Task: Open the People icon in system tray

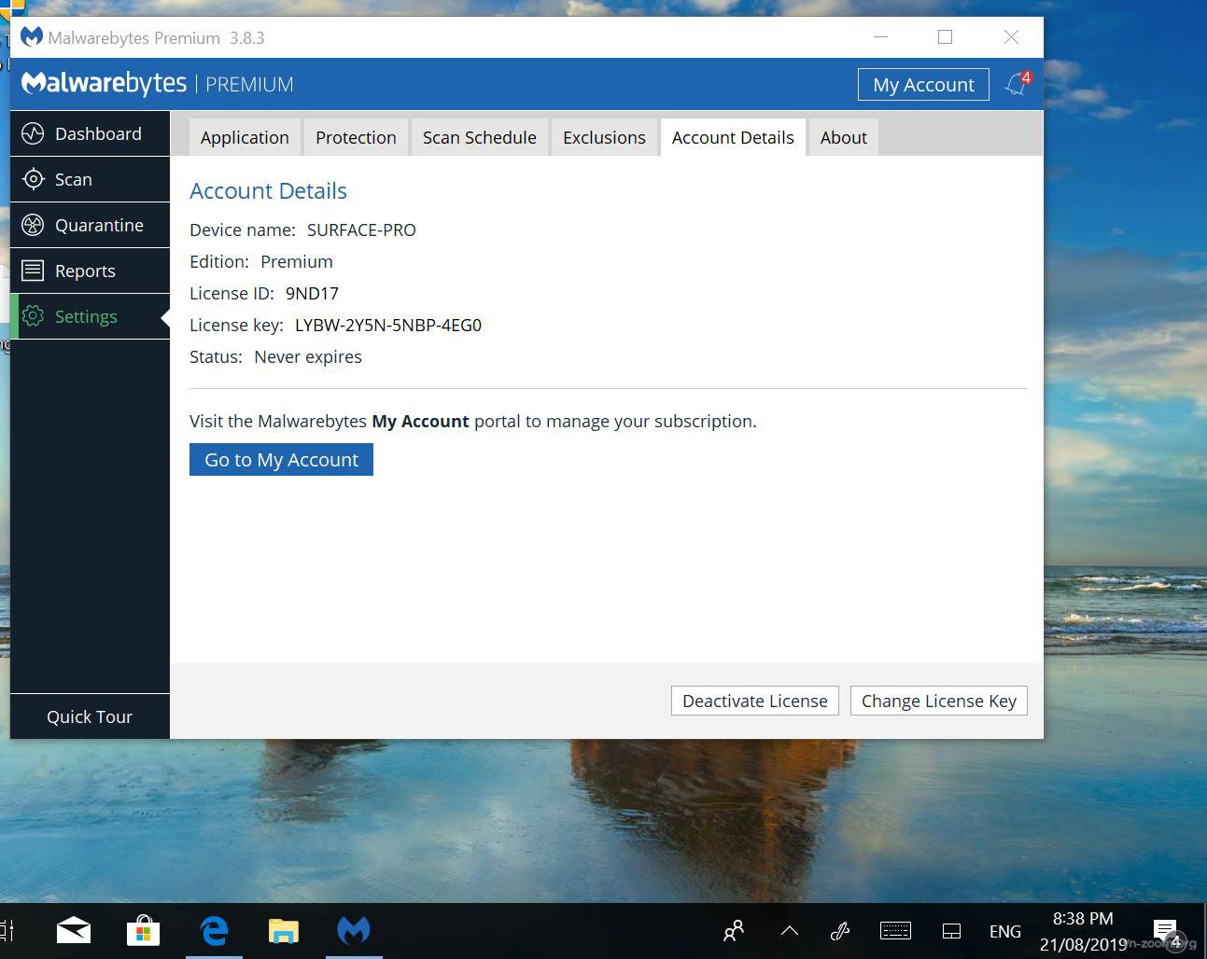Action: point(734,931)
